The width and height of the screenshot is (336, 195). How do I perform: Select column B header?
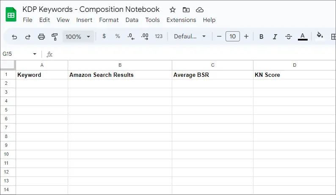tap(120, 65)
